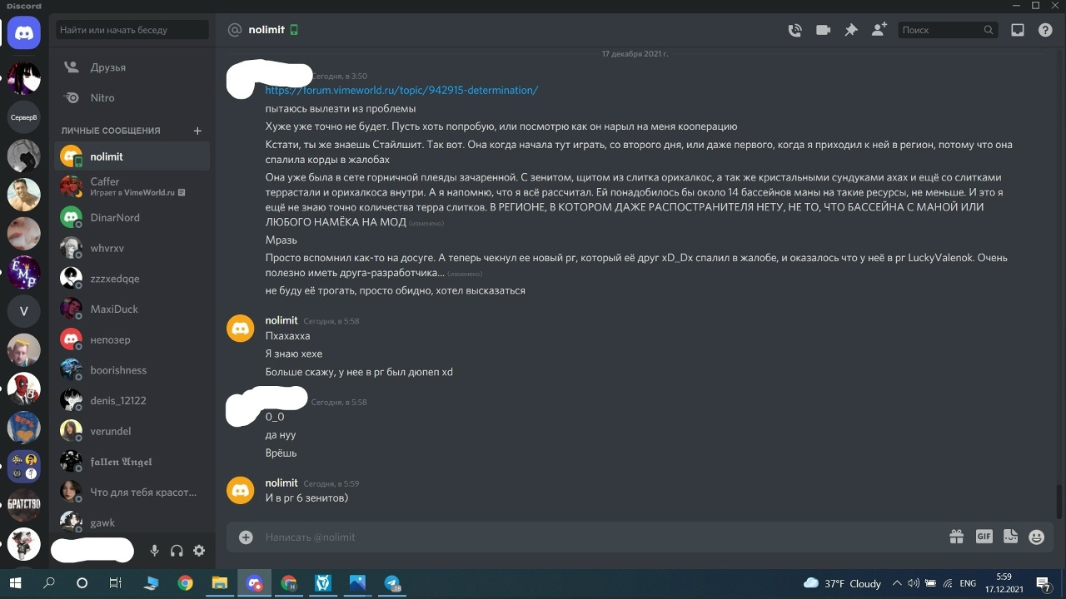Open user settings gear
Viewport: 1066px width, 599px height.
[x=199, y=550]
